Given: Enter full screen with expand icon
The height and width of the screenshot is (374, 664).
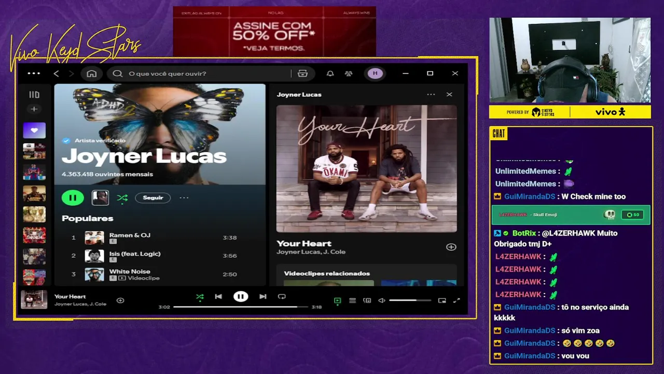Looking at the screenshot, I should (457, 300).
